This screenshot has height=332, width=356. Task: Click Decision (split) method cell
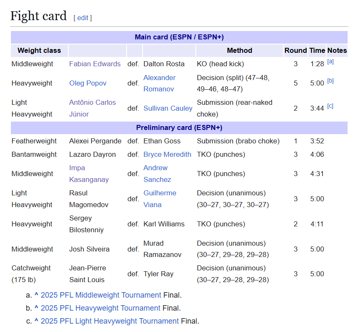pyautogui.click(x=233, y=83)
